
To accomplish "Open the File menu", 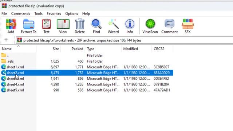I will [x=4, y=14].
